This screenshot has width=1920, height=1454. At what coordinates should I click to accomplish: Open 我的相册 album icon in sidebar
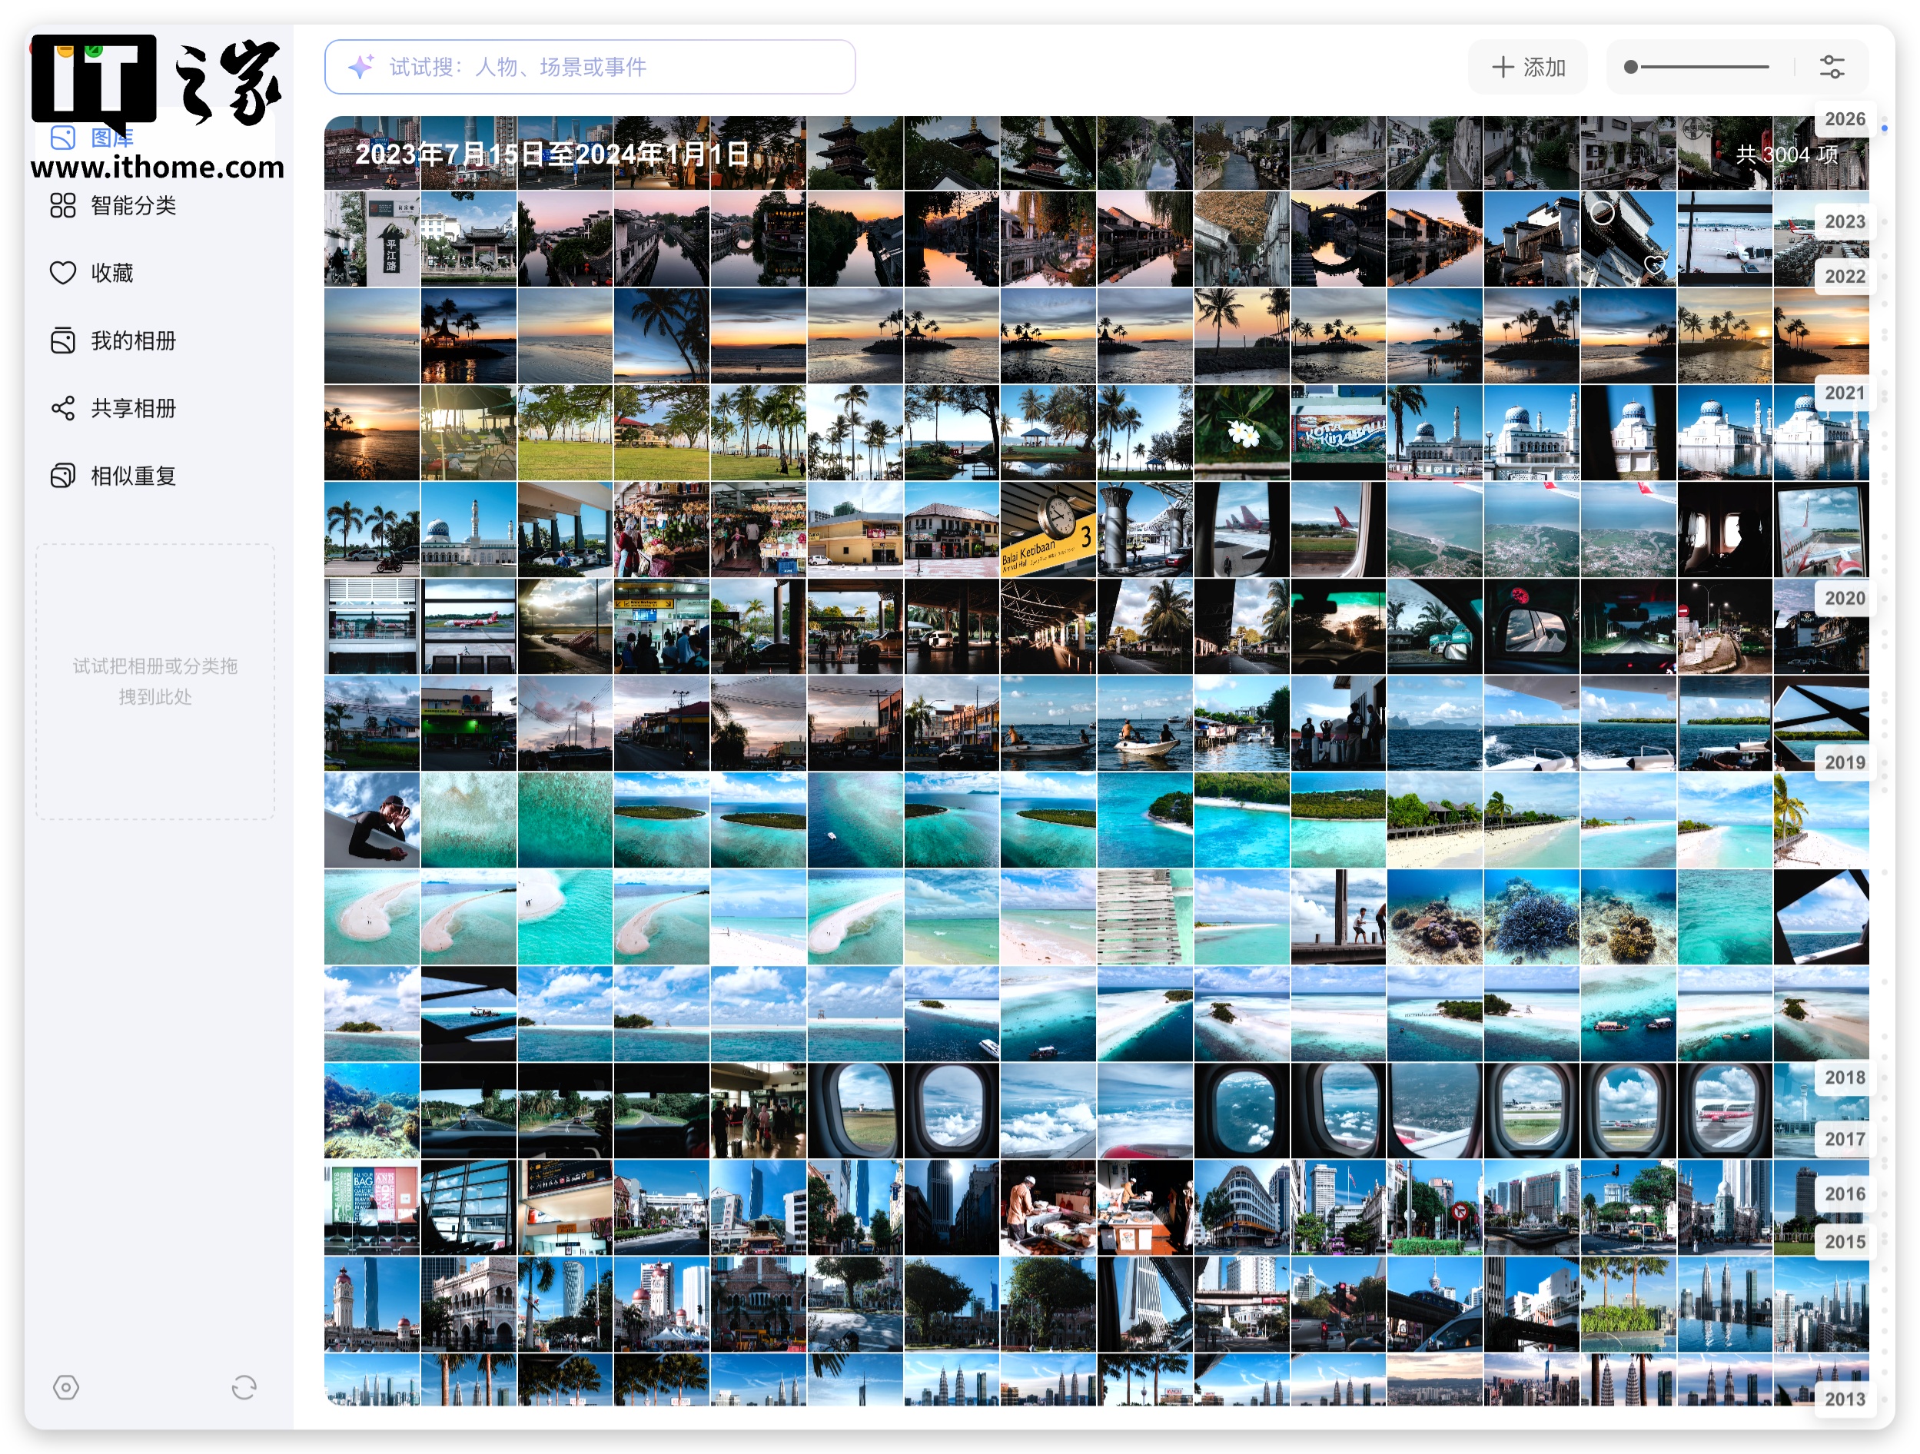tap(62, 341)
